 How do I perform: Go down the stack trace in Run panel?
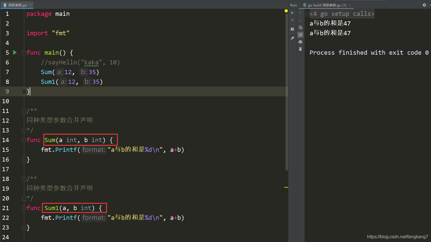click(300, 20)
